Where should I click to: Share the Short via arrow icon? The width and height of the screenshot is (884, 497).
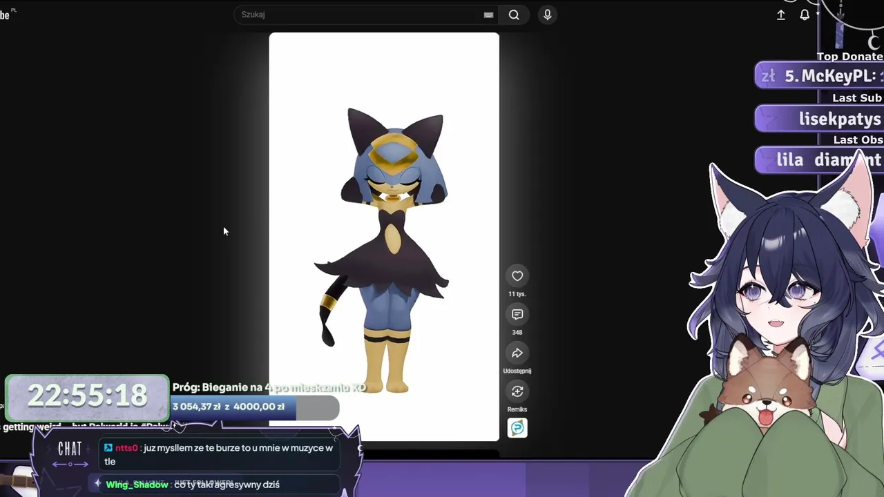click(x=517, y=353)
